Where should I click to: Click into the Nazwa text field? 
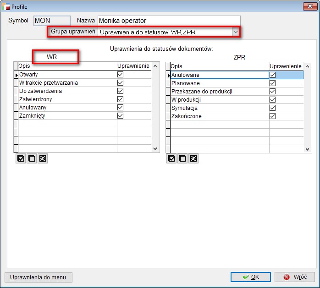tap(169, 21)
